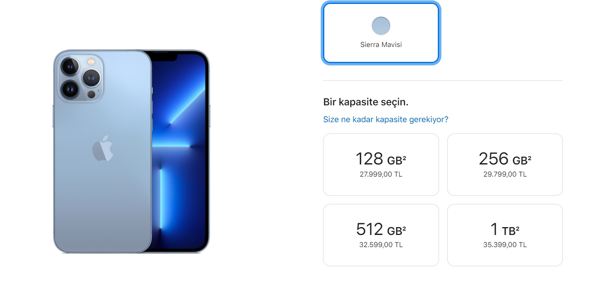Click the 35.399,00 TL price text
Screen dimensions: 589x298
(x=505, y=245)
